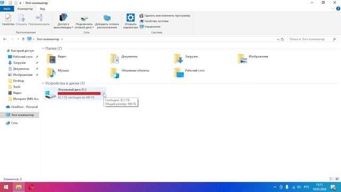This screenshot has height=192, width=341.
Task: Open Quick Access Toolbar customize dropdown
Action: point(20,3)
